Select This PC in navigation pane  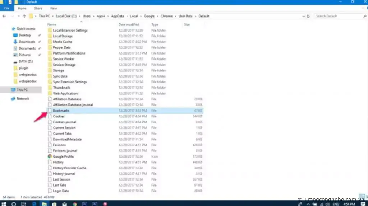(x=22, y=90)
